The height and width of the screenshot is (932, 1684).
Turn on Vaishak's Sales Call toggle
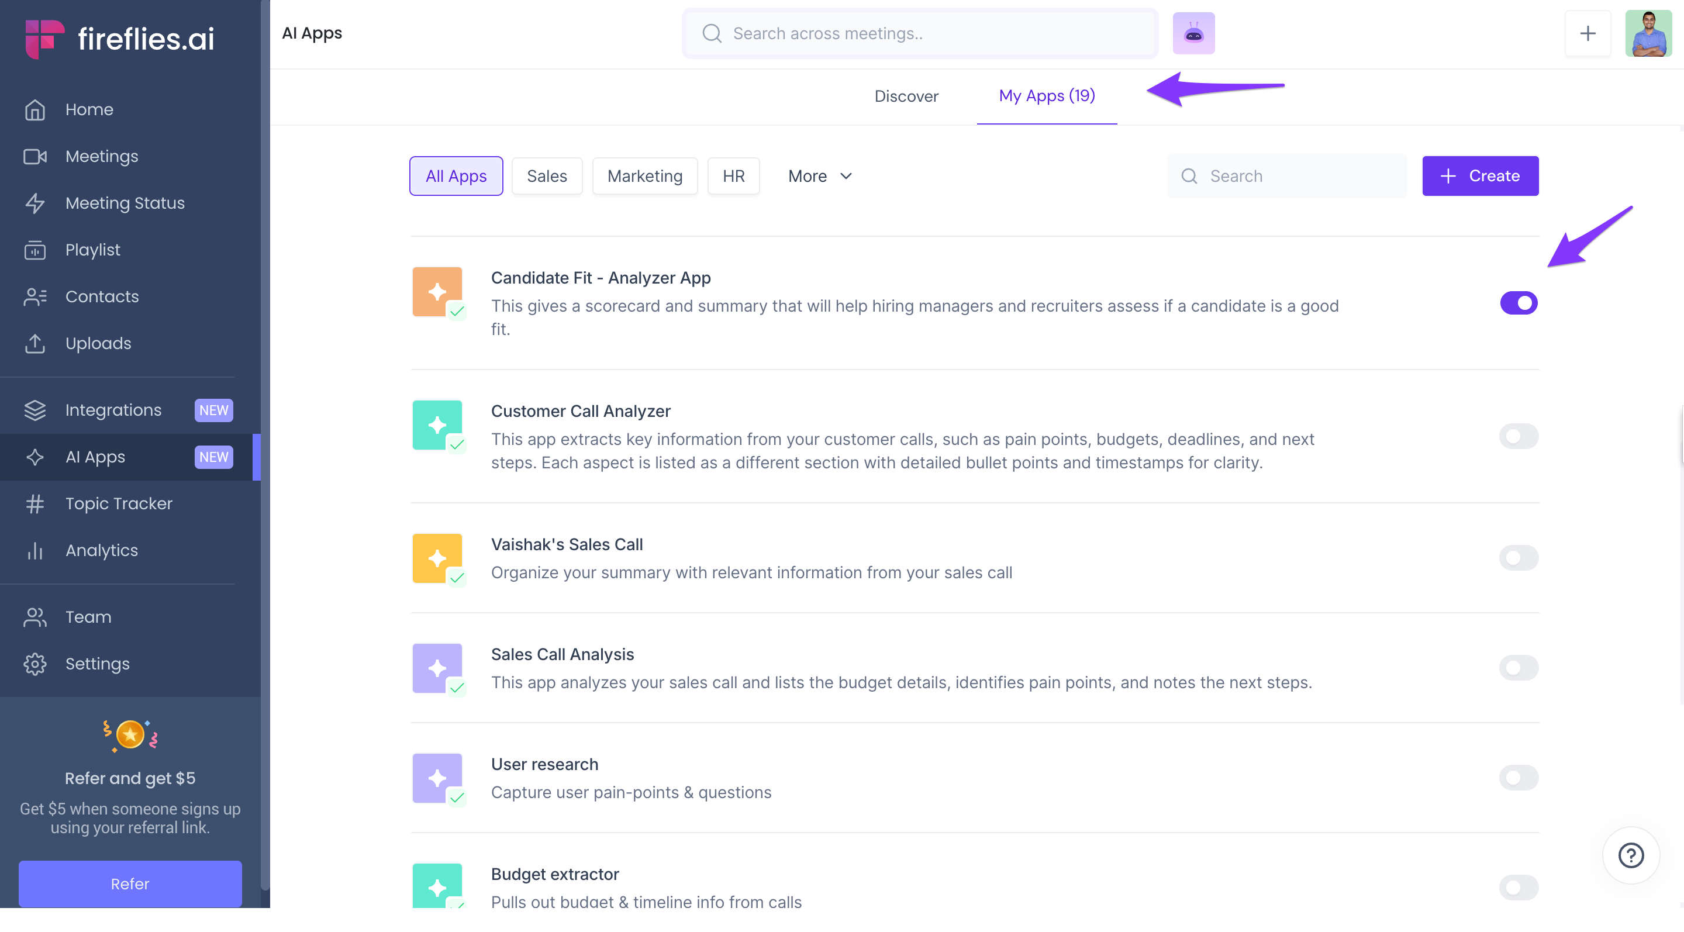click(1518, 557)
